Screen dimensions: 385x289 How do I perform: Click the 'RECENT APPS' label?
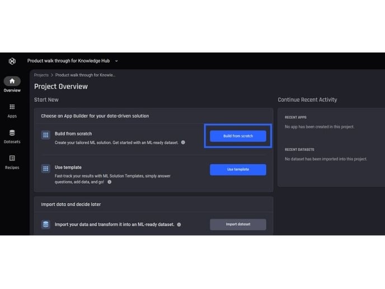click(x=295, y=118)
